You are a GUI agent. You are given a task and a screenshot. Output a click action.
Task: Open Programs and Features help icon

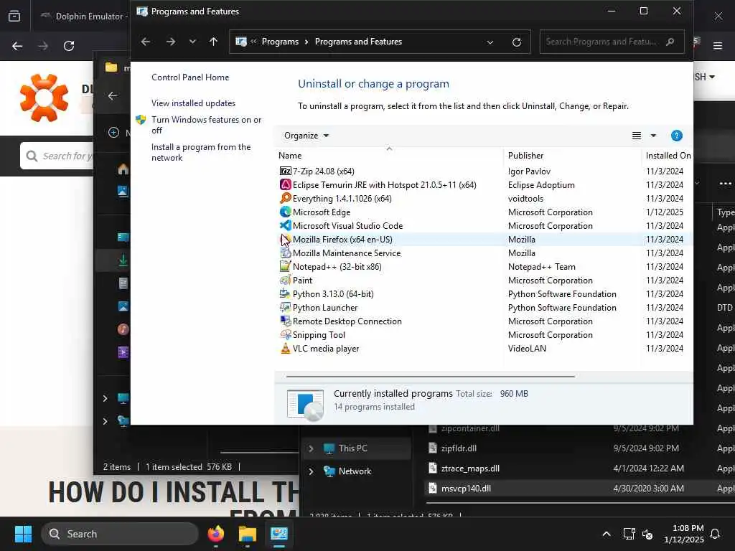676,136
